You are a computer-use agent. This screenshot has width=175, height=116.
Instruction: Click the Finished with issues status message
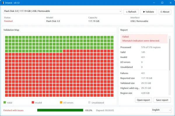(x=13, y=110)
